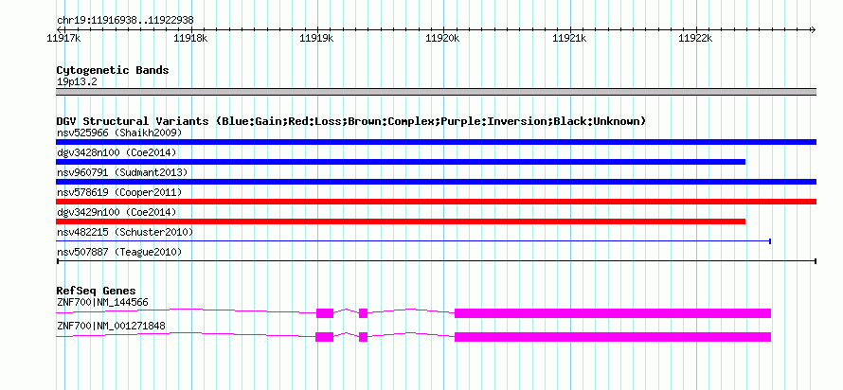Select the blue nsv960791 gain bar
The height and width of the screenshot is (390, 843).
(436, 182)
